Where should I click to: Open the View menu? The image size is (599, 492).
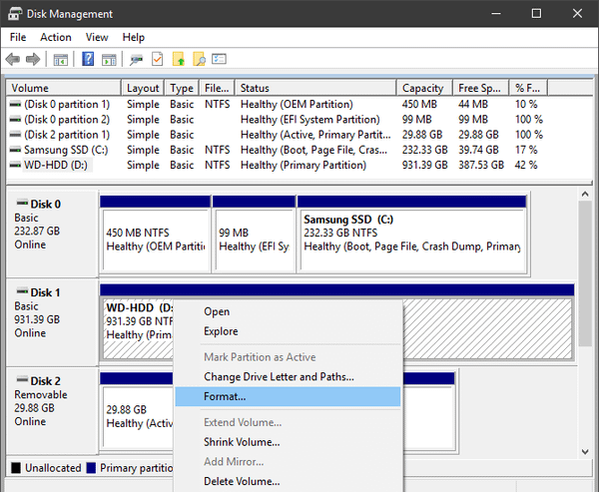[97, 38]
